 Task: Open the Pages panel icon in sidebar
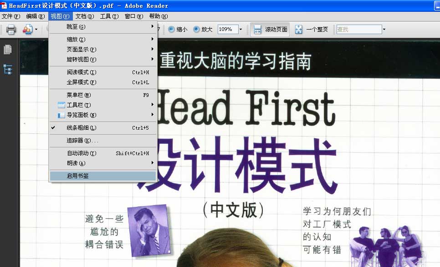pos(8,50)
